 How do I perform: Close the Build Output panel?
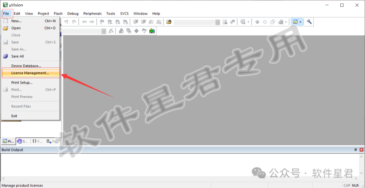point(361,150)
